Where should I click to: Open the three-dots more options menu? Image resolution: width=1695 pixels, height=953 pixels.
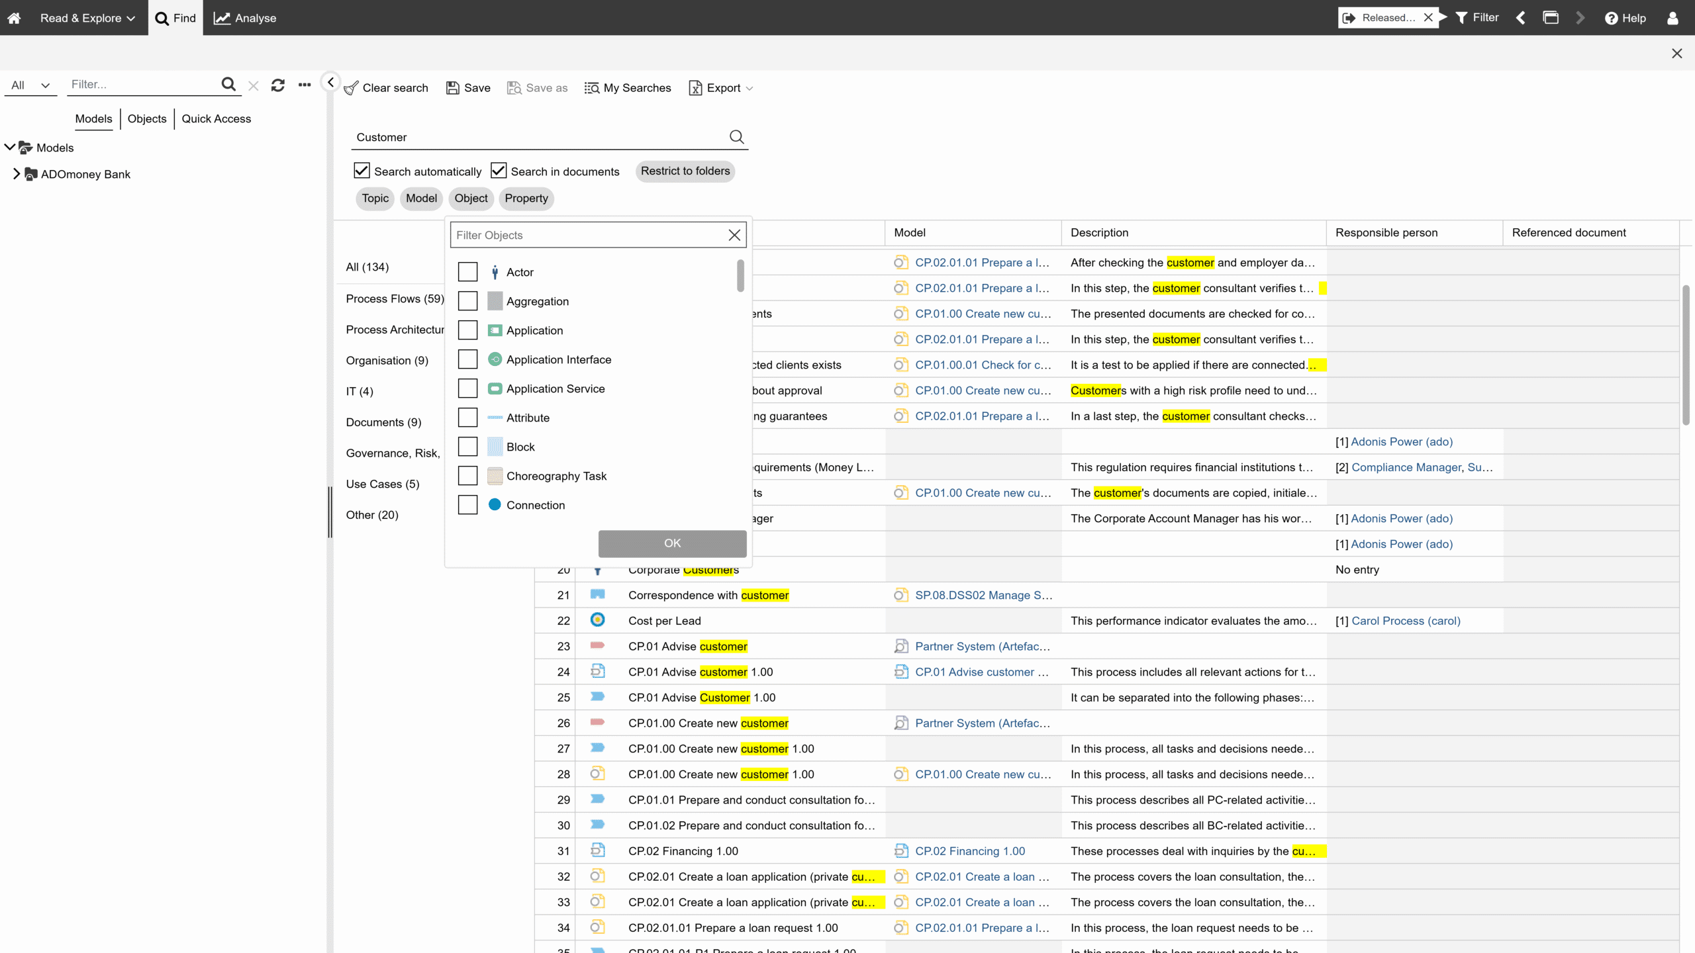(305, 85)
